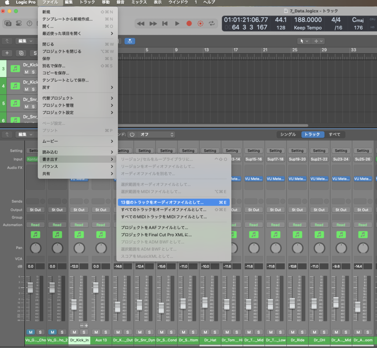This screenshot has height=348, width=377.
Task: Click the 188.0000 tempo display
Action: (308, 20)
